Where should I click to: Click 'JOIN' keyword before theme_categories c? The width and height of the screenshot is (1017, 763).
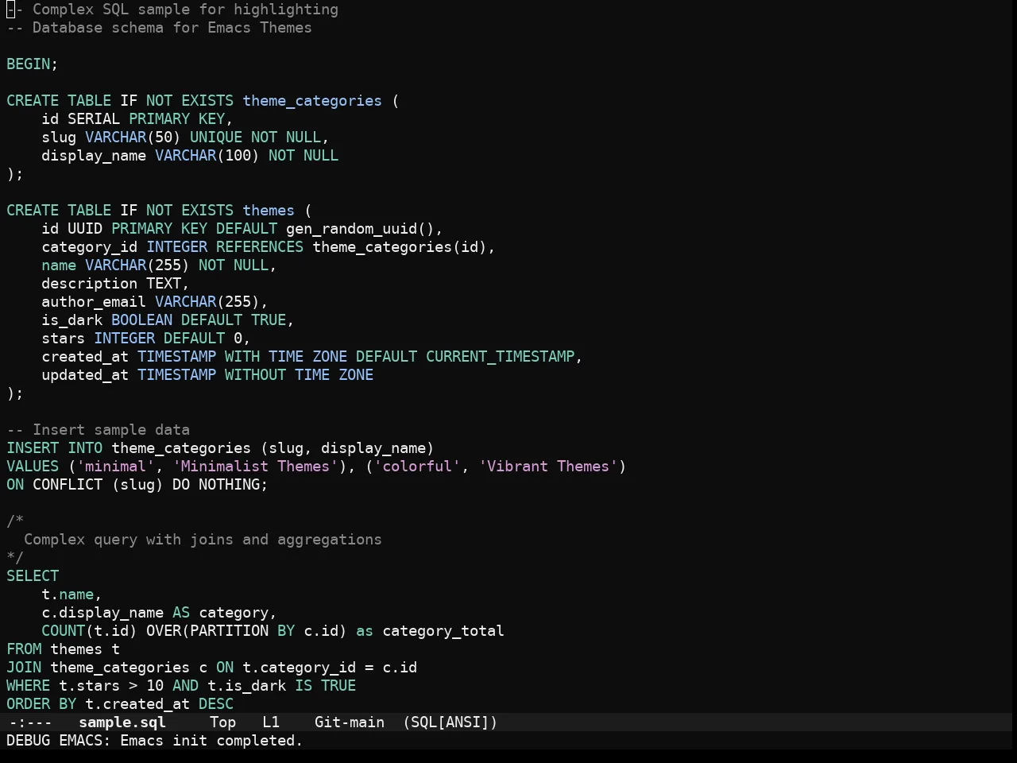coord(24,668)
